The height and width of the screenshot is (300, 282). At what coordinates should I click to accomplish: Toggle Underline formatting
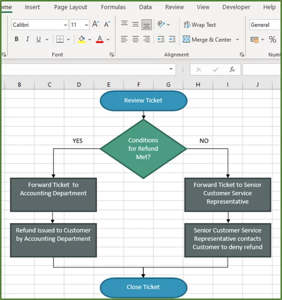coord(39,39)
